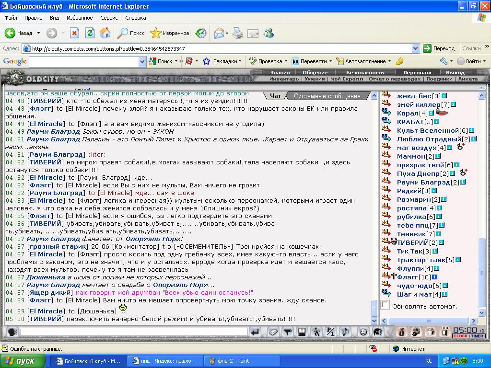
Task: Select the Чат tab
Action: pyautogui.click(x=275, y=96)
